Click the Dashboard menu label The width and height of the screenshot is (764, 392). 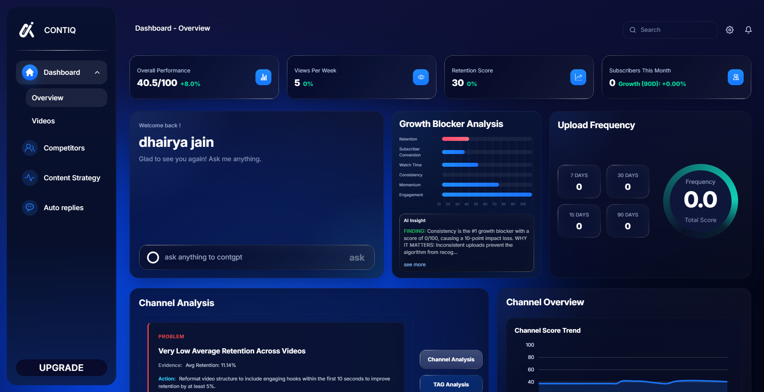point(62,72)
